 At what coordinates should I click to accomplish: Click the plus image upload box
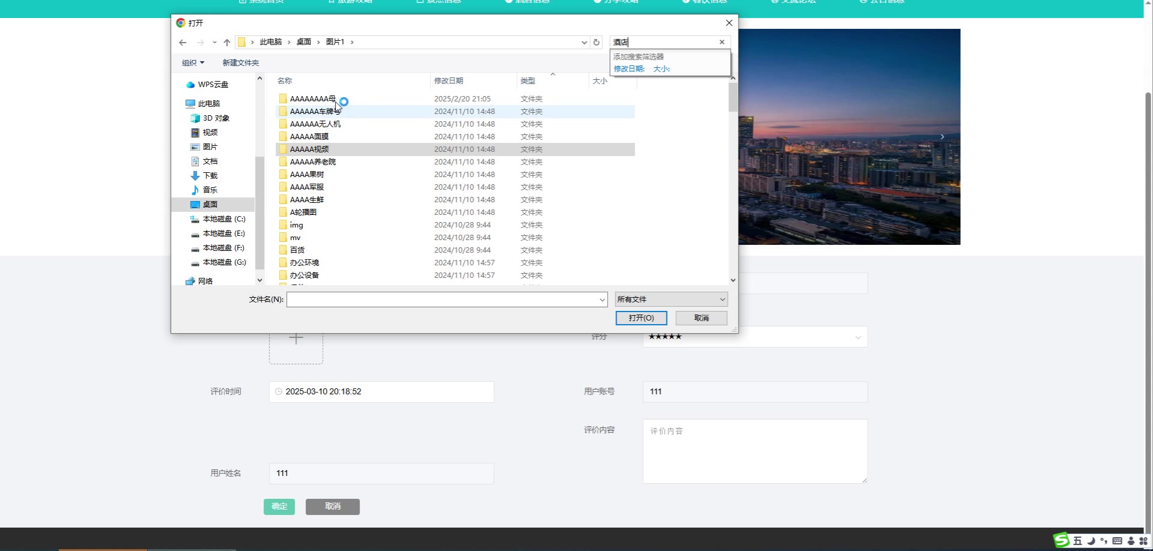296,339
